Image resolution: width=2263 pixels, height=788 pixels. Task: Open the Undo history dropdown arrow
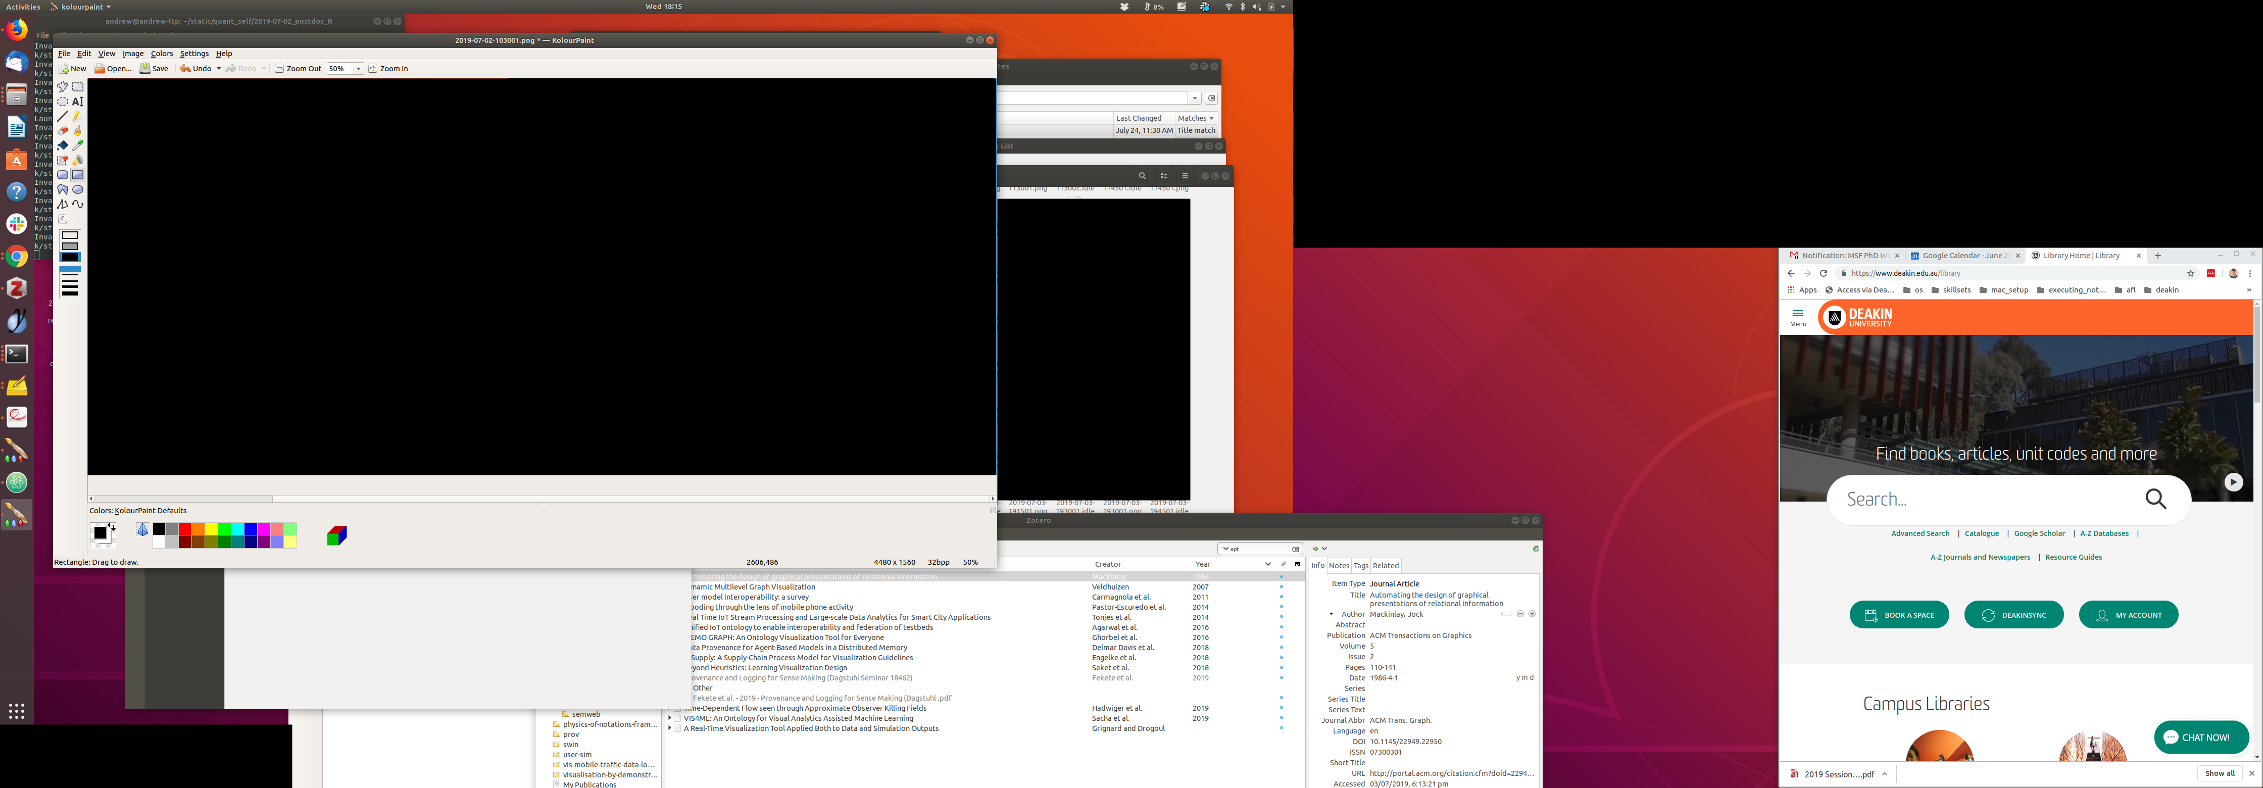coord(219,69)
